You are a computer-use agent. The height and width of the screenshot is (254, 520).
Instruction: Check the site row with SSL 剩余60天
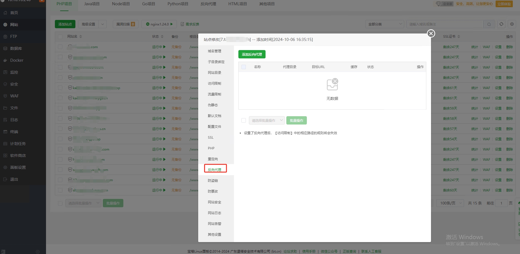coord(60,190)
